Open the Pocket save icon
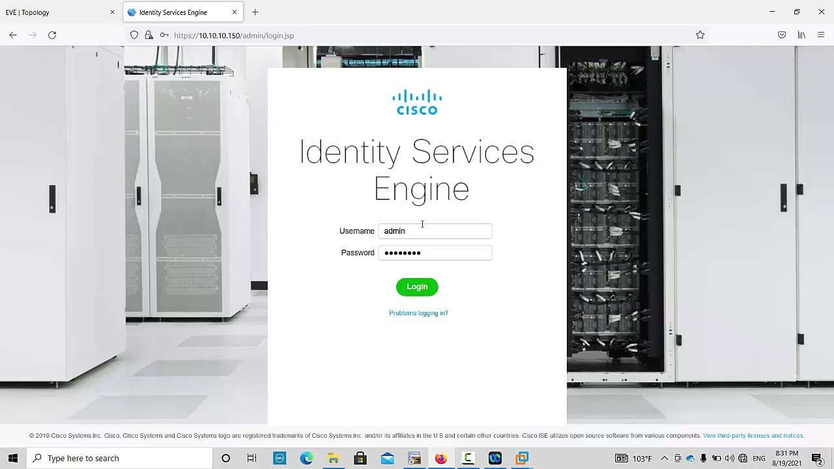 [782, 35]
